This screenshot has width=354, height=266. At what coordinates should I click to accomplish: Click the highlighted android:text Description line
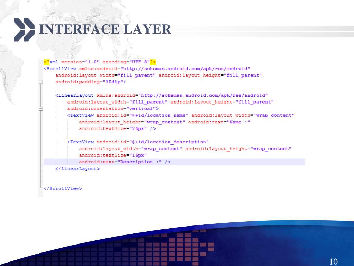coord(174,162)
